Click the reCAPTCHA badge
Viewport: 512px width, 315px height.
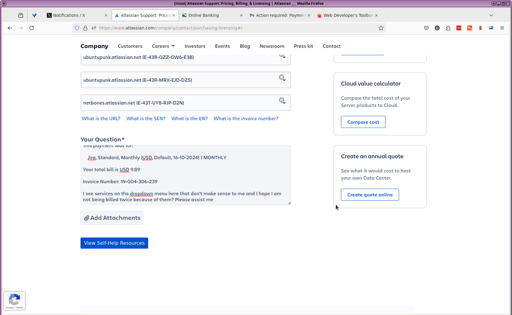(14, 301)
